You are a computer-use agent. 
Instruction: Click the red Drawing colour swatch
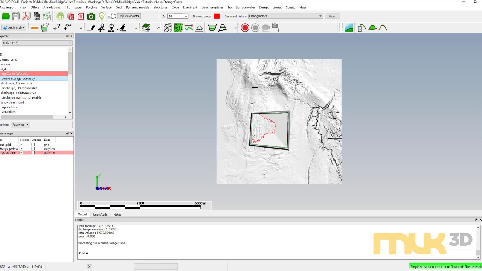point(217,16)
